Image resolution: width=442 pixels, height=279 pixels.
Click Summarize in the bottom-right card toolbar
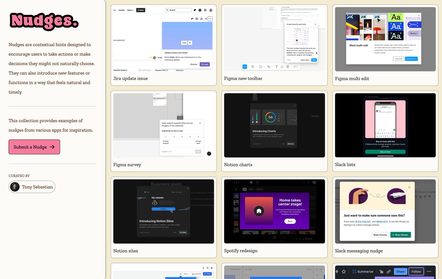click(363, 272)
